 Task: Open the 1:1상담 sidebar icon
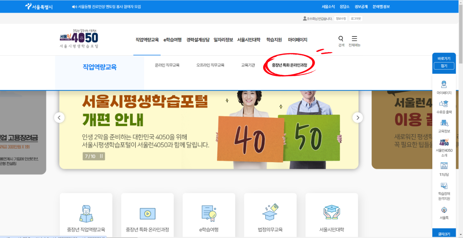pos(444,166)
